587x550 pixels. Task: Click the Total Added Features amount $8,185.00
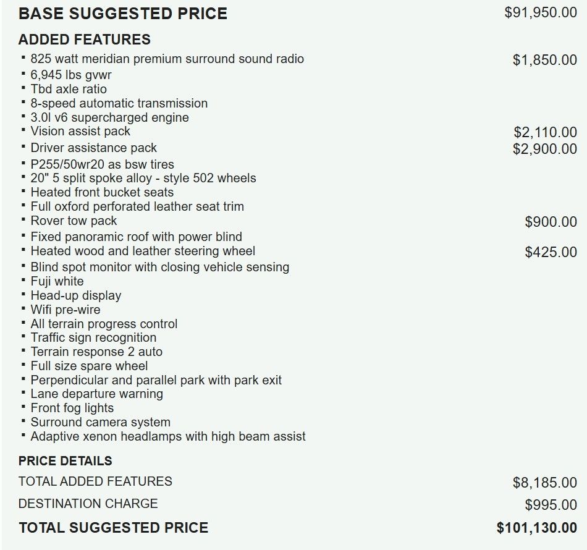[544, 483]
